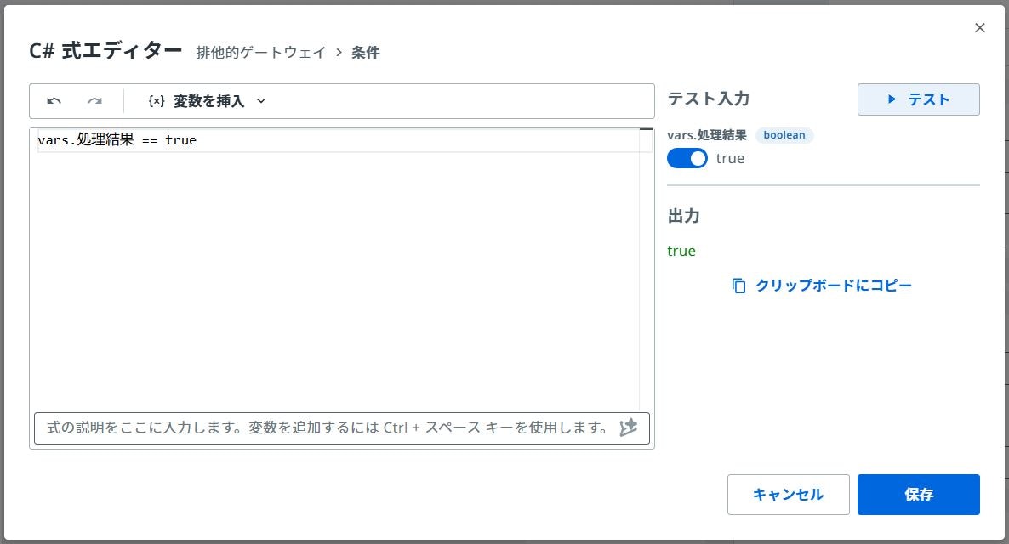Save the expression with the 保存 button
1009x544 pixels.
[918, 494]
